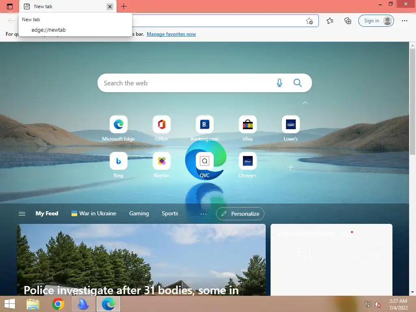The image size is (416, 312).
Task: Open the eBay quick link
Action: point(247,128)
